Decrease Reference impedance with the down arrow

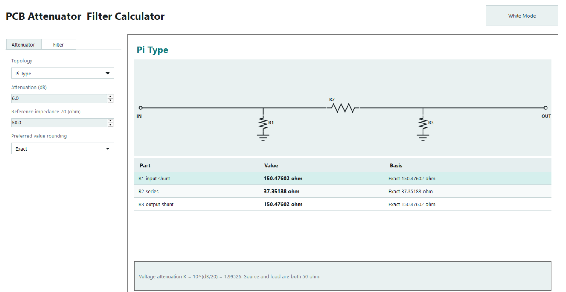[x=111, y=125]
